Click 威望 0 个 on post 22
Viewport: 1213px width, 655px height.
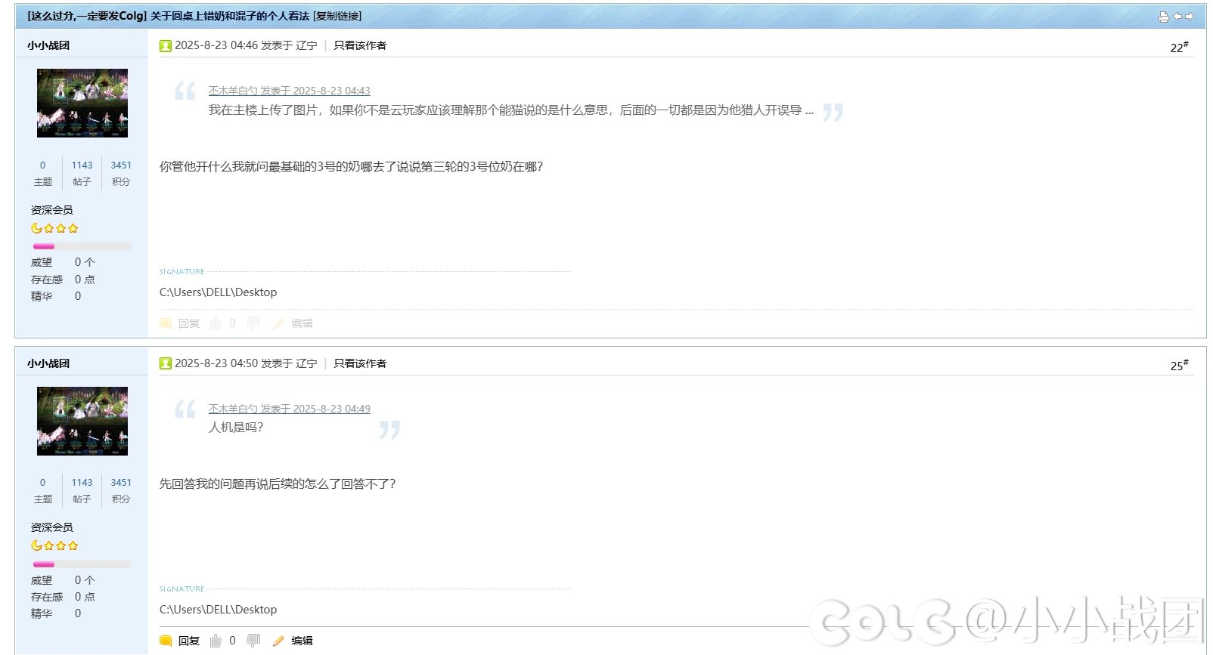pyautogui.click(x=63, y=262)
